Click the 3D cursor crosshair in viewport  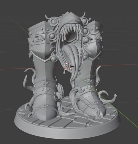coord(67,67)
